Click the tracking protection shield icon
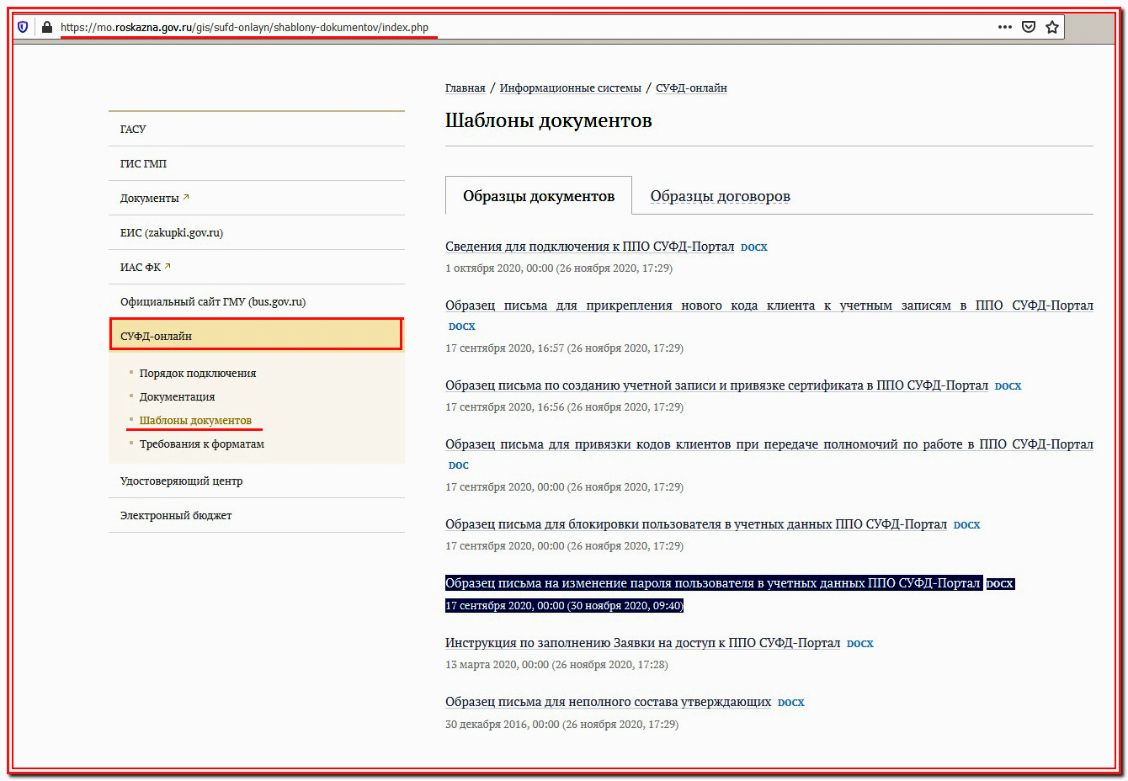The width and height of the screenshot is (1128, 781). point(23,27)
